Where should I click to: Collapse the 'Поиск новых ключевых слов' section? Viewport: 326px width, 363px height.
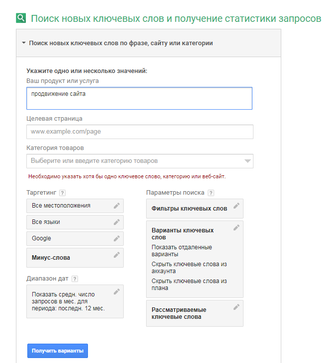coord(23,43)
